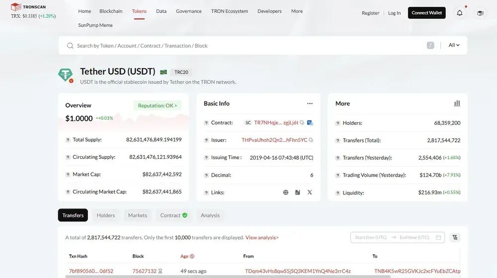Open the Basic Info three-dots menu
The height and width of the screenshot is (278, 497).
(310, 103)
